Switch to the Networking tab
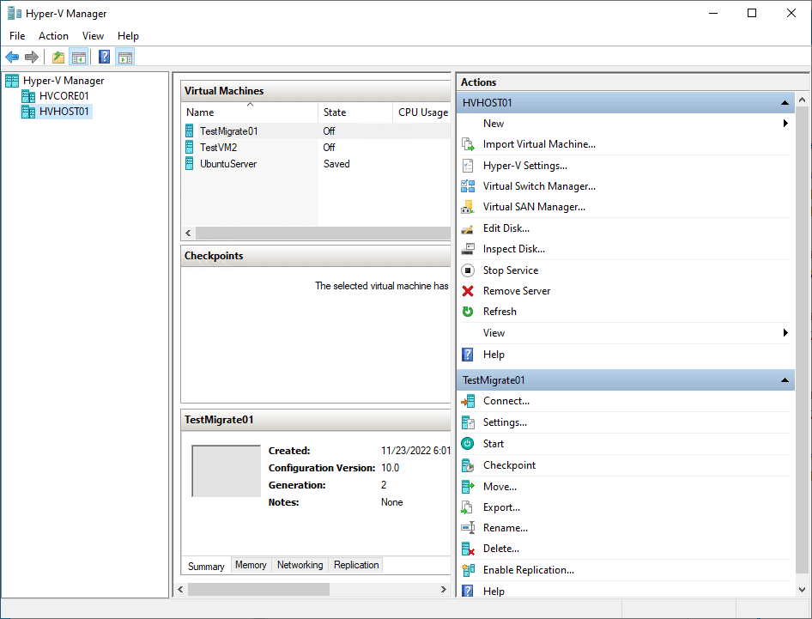 [x=300, y=565]
